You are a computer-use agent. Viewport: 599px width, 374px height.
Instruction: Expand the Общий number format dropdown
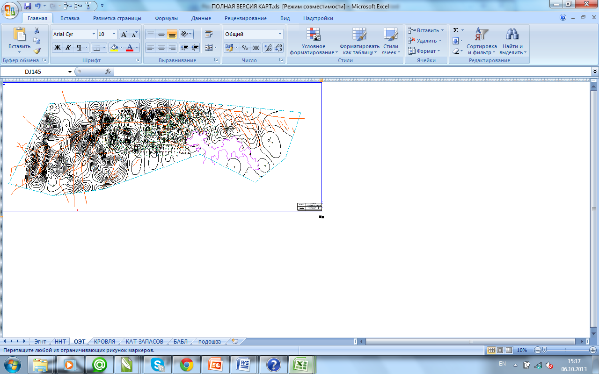[280, 34]
